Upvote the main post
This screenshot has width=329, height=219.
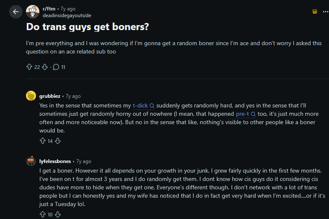[x=29, y=67]
